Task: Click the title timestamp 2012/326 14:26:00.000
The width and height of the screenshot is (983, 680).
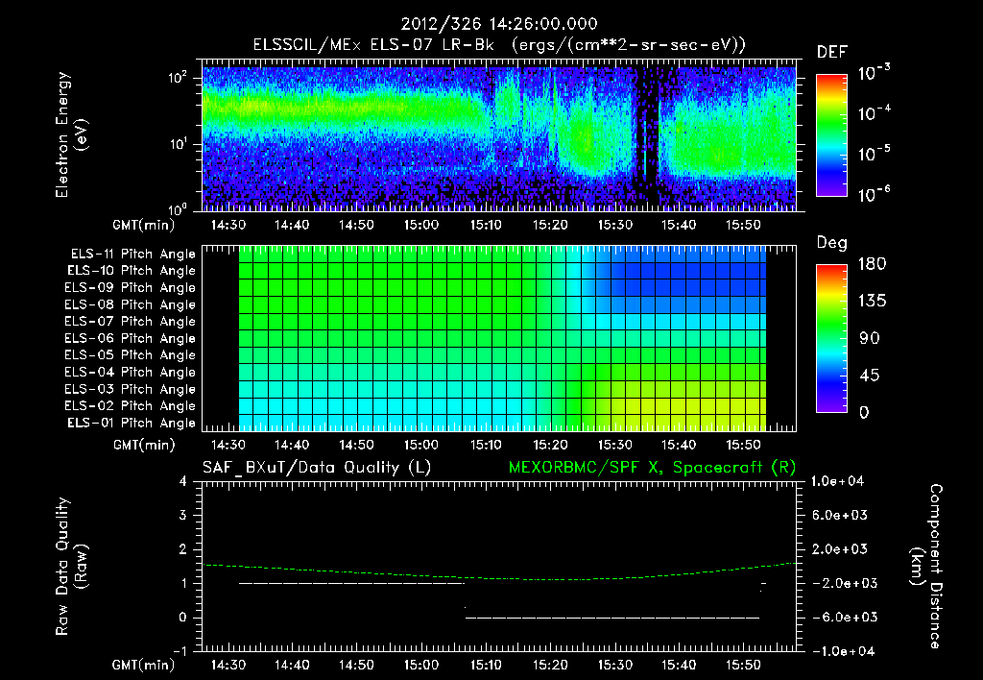Action: coord(499,24)
